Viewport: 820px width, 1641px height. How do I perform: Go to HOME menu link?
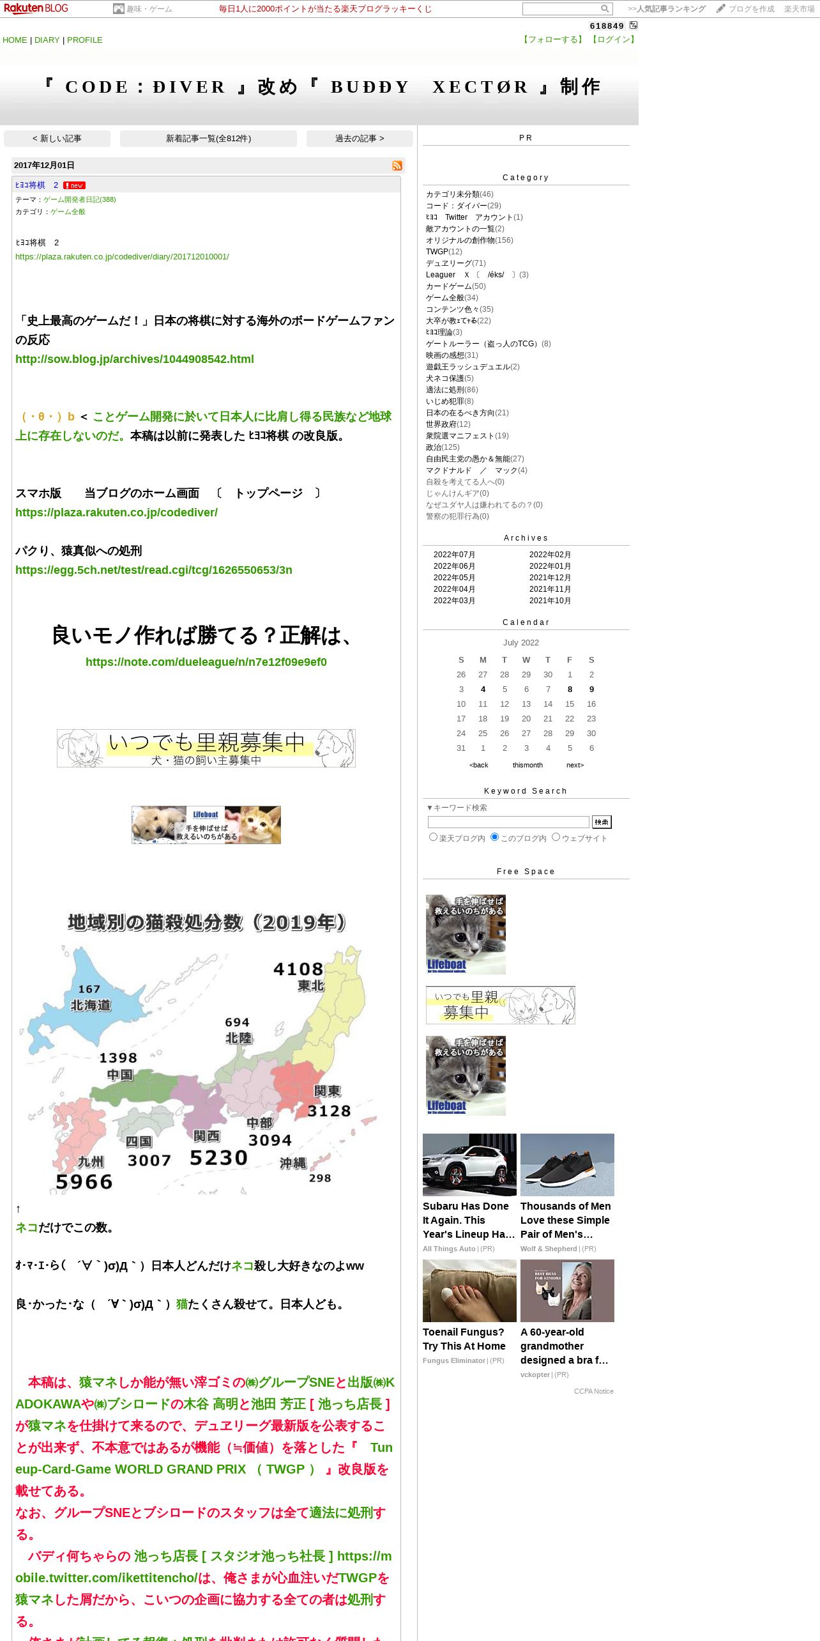pos(15,40)
